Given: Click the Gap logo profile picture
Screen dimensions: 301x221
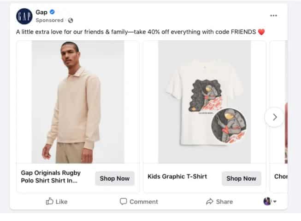Looking at the screenshot, I should [24, 16].
